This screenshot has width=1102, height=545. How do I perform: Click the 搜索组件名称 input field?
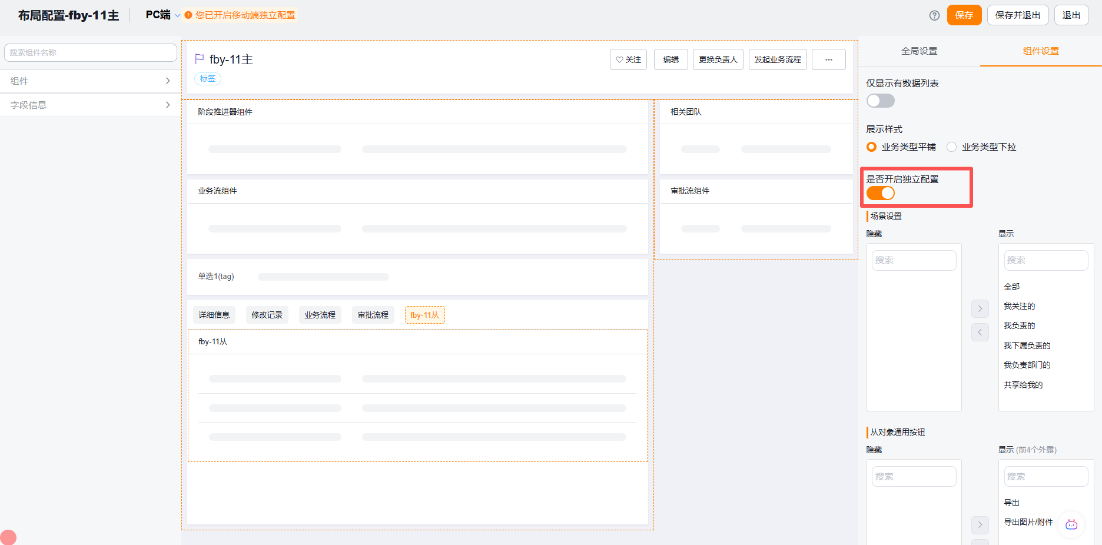(90, 52)
